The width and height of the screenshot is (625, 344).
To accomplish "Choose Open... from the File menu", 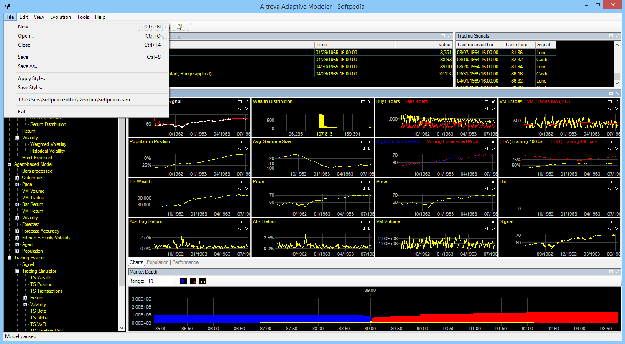I will pyautogui.click(x=86, y=36).
